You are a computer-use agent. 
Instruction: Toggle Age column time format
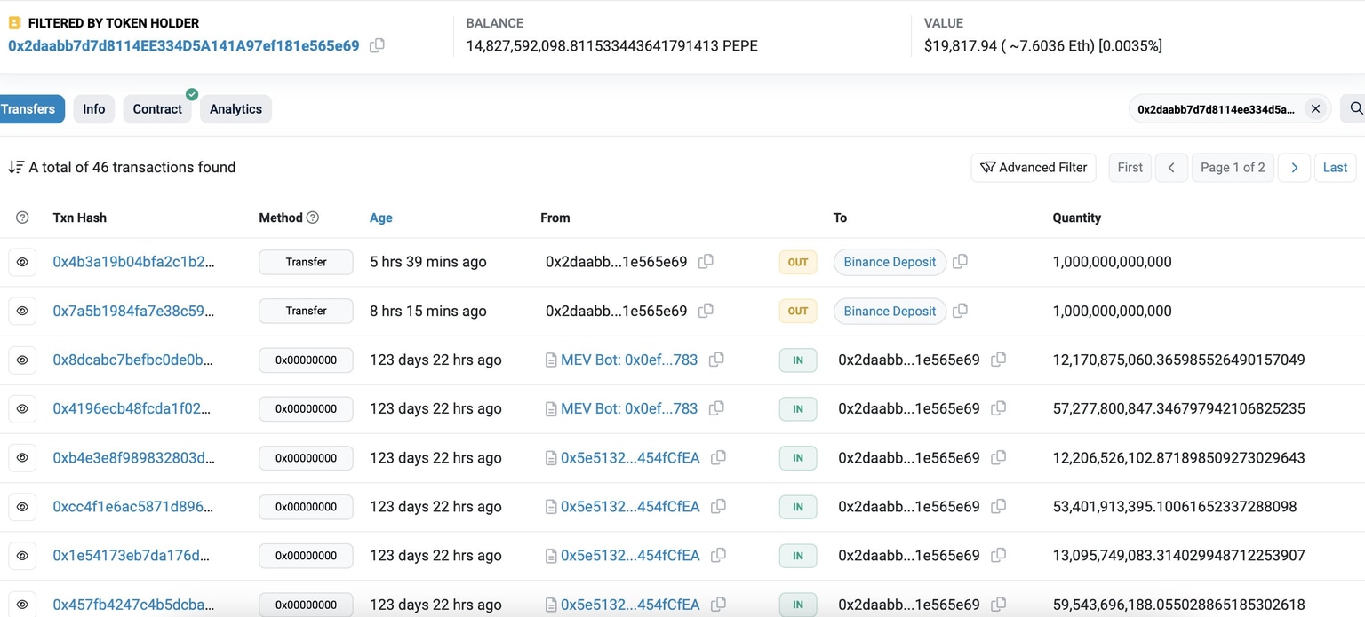click(x=380, y=218)
